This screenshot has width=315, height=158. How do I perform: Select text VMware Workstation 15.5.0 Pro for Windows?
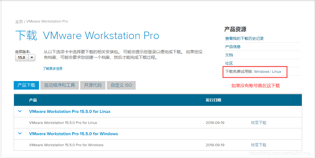[x=66, y=145]
